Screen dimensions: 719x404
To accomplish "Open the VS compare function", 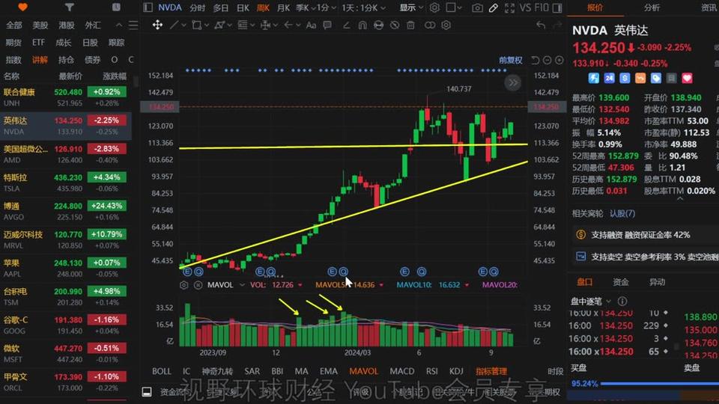I will tap(525, 7).
